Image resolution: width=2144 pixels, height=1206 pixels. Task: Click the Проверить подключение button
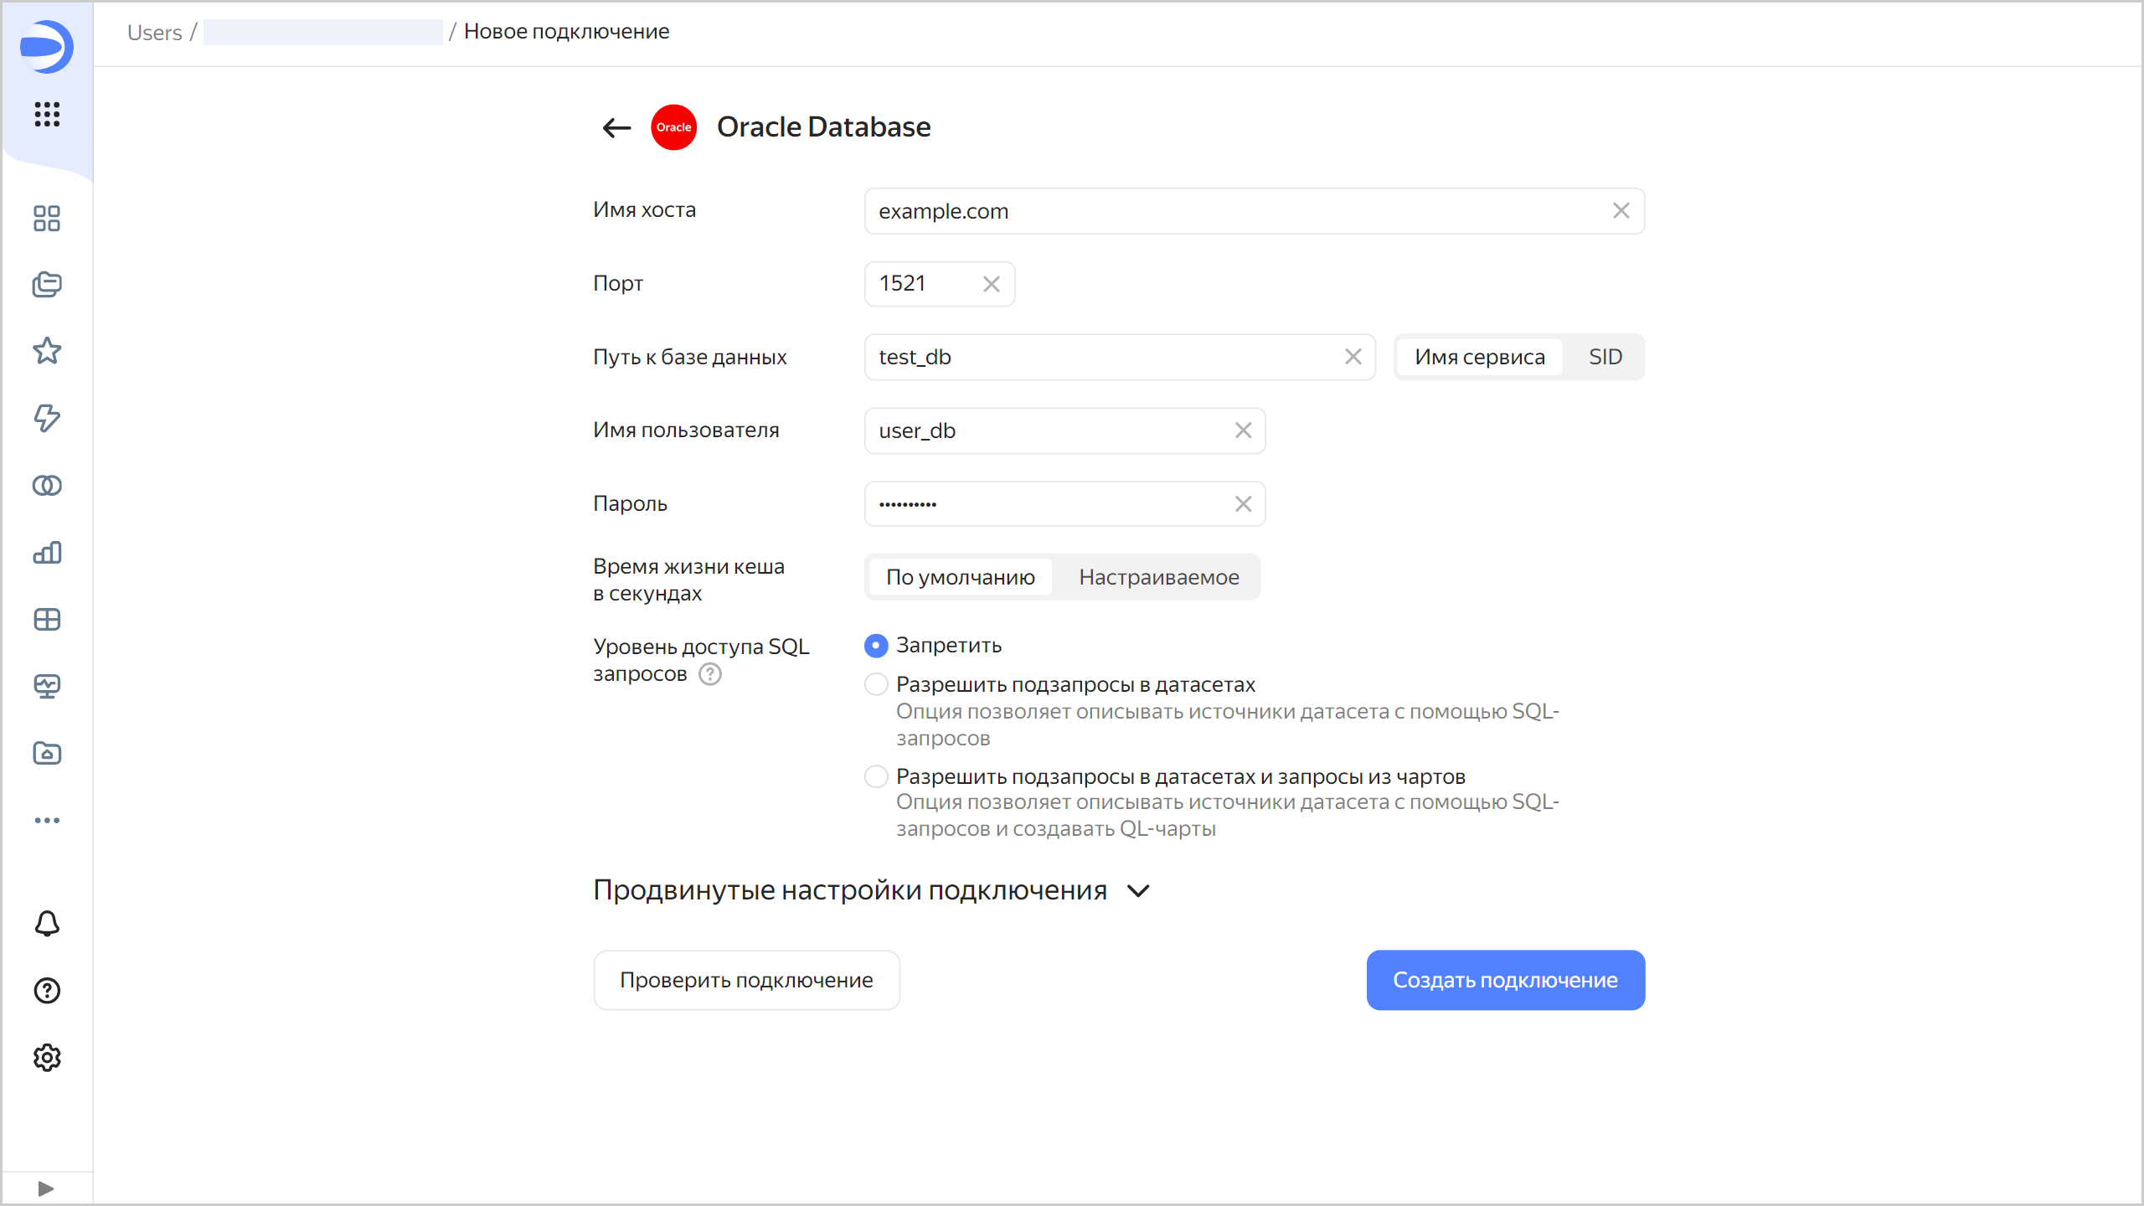point(746,980)
